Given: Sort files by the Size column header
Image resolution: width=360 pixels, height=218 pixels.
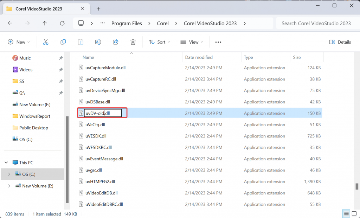Looking at the screenshot, I should click(296, 57).
